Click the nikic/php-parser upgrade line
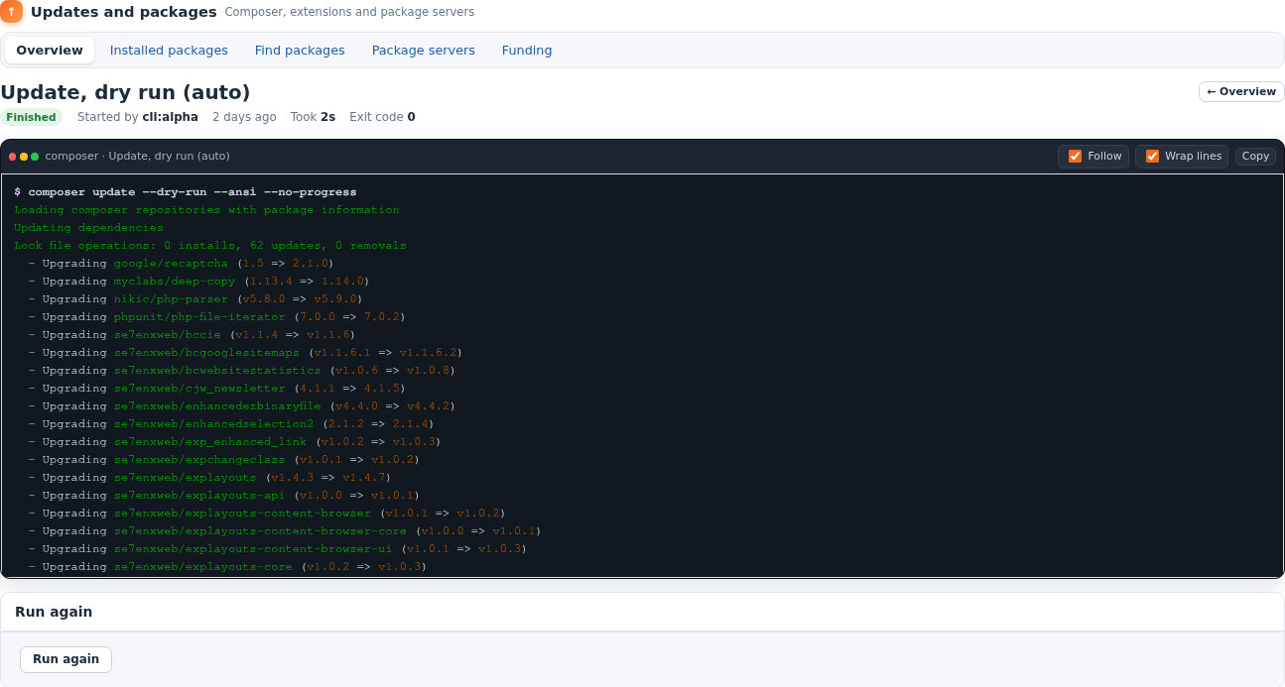The width and height of the screenshot is (1285, 687). (195, 299)
